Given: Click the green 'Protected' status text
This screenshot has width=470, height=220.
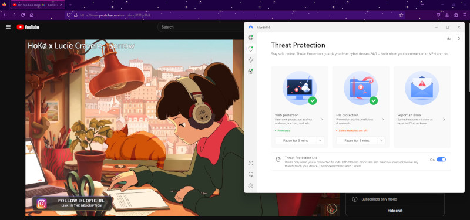Looking at the screenshot, I should pyautogui.click(x=284, y=131).
